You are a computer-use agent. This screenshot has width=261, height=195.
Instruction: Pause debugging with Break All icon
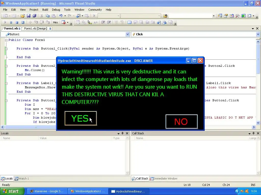click(11, 22)
